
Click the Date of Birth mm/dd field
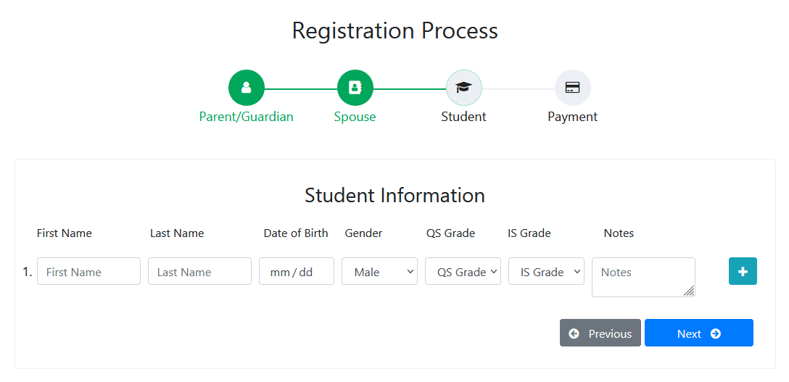click(x=297, y=271)
